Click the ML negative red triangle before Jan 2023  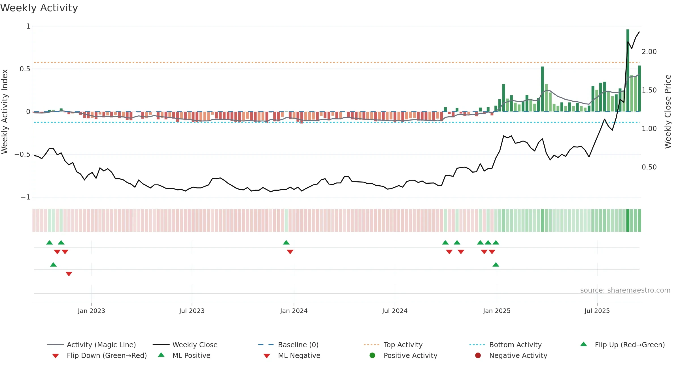[x=69, y=274]
